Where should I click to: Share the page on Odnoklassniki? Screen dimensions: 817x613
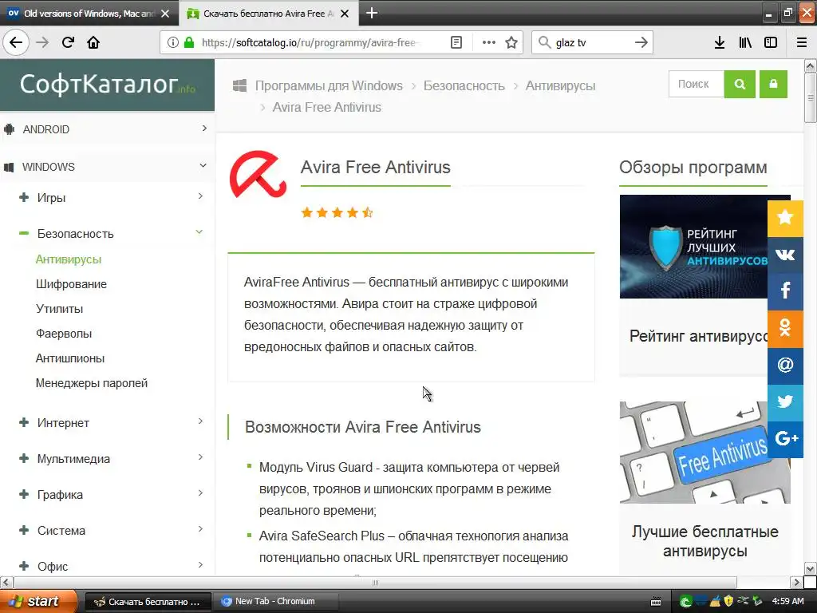tap(785, 328)
